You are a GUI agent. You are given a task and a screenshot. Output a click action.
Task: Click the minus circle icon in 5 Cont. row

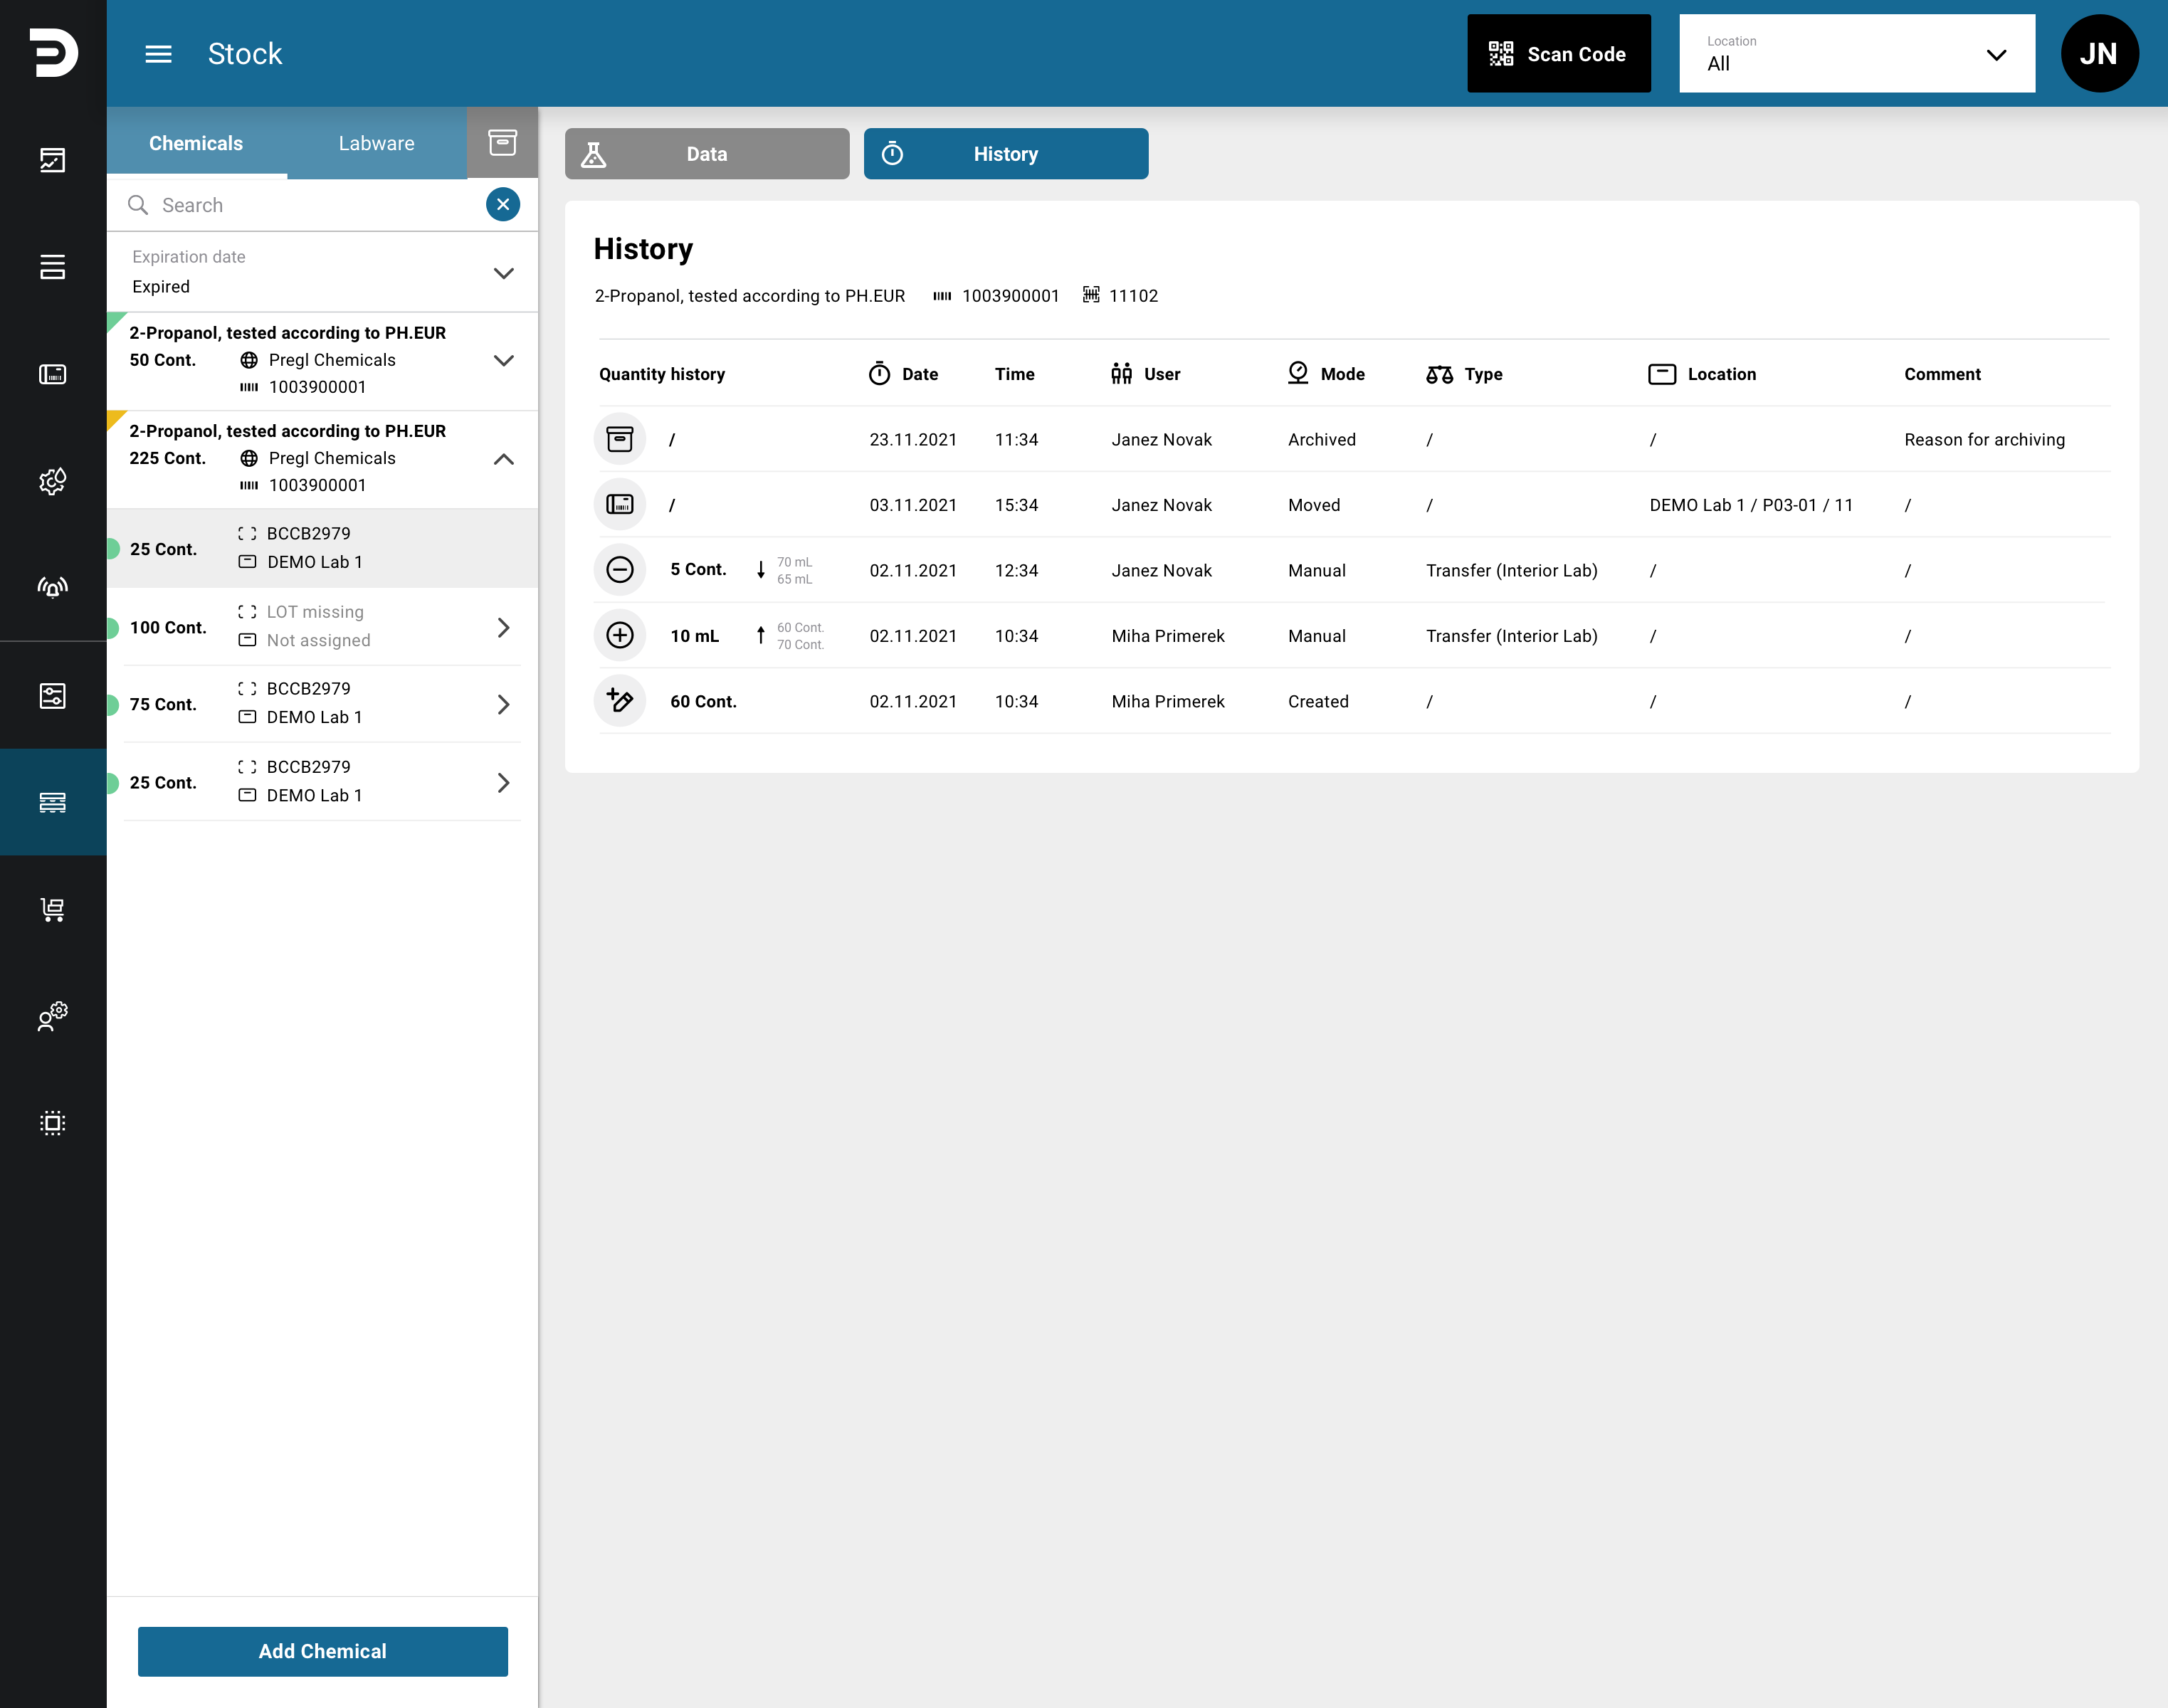pyautogui.click(x=620, y=570)
